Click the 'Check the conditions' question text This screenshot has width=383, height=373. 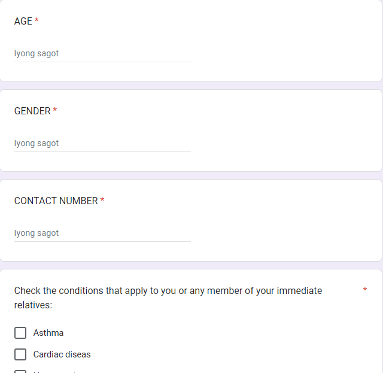coord(168,291)
